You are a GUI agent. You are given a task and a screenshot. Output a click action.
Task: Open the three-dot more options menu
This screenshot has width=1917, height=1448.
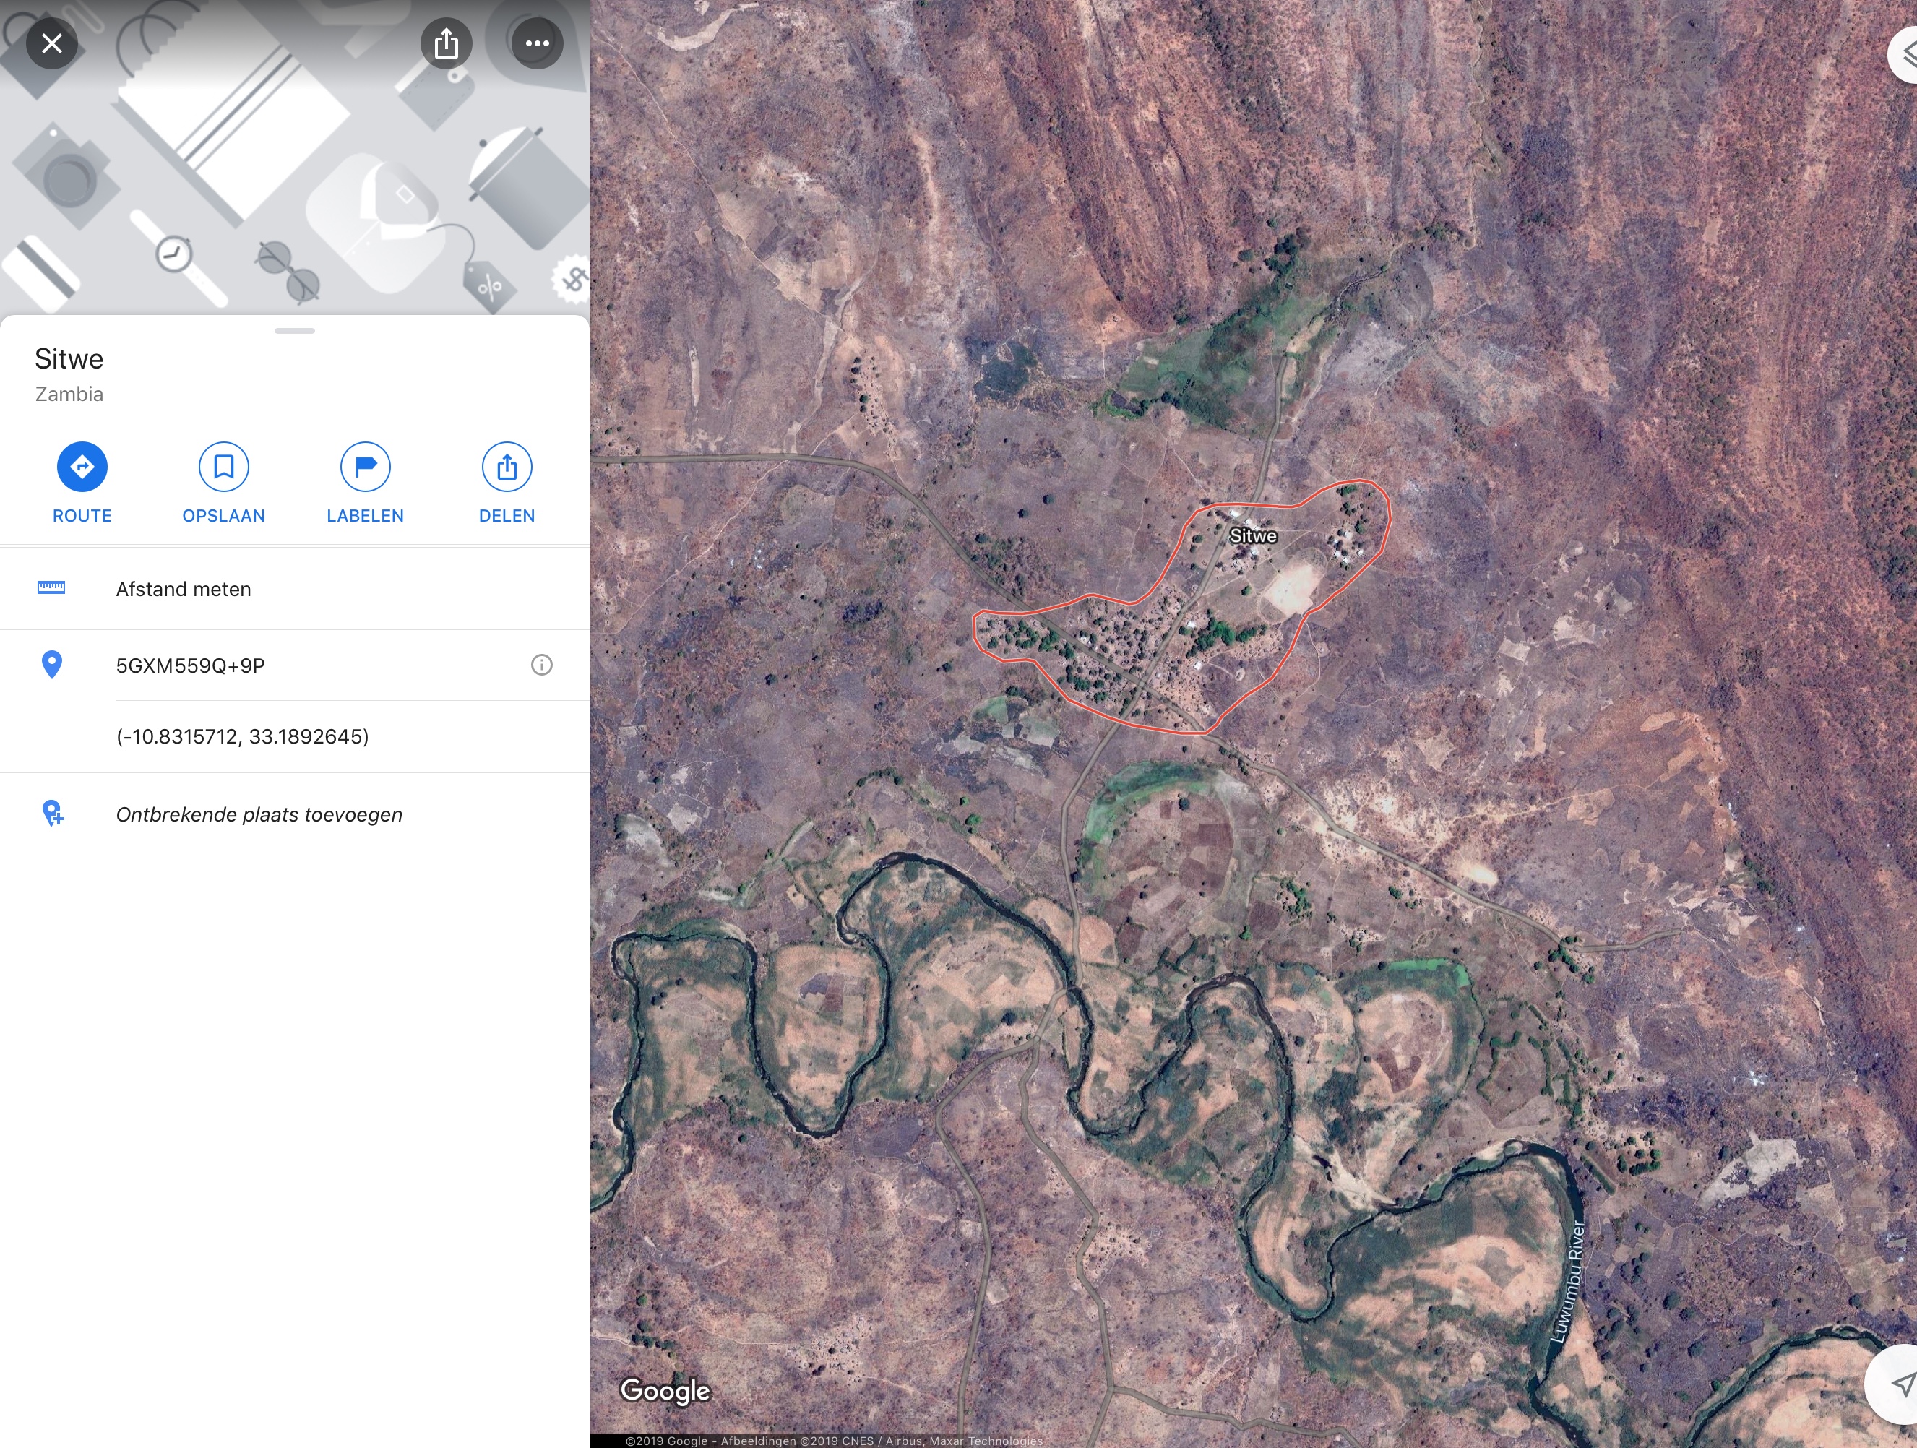point(536,43)
